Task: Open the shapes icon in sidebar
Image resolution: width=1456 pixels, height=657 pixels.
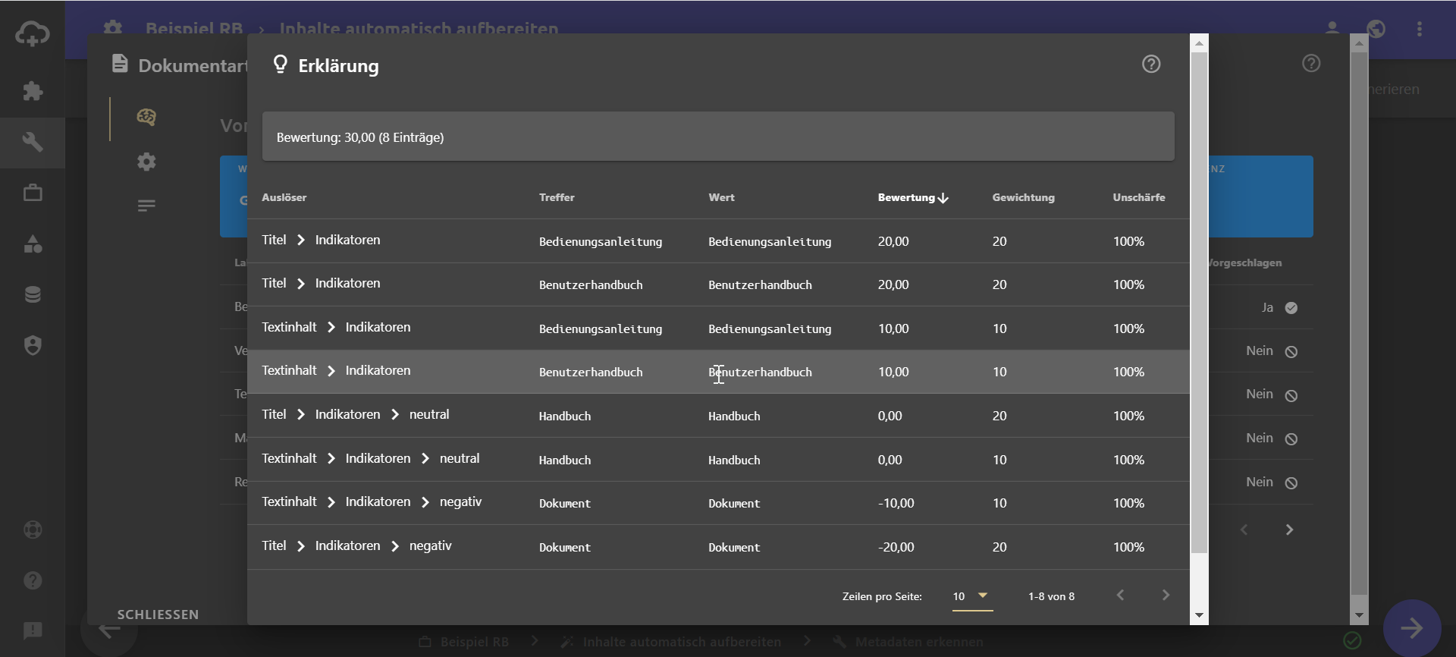Action: click(33, 244)
